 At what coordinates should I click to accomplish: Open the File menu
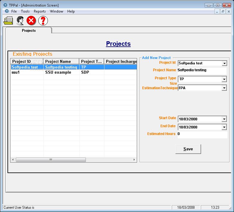point(14,11)
